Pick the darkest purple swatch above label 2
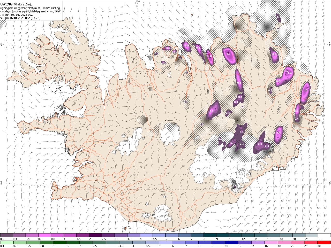Image resolution: width=331 pixels, height=248 pixels. click(95, 235)
